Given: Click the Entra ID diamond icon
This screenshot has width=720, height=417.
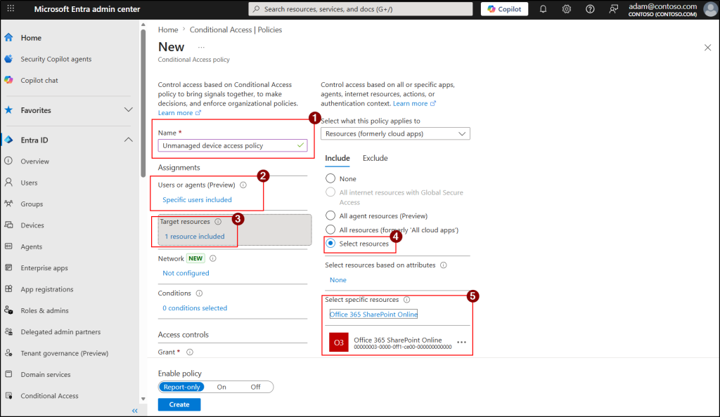Looking at the screenshot, I should [8, 140].
